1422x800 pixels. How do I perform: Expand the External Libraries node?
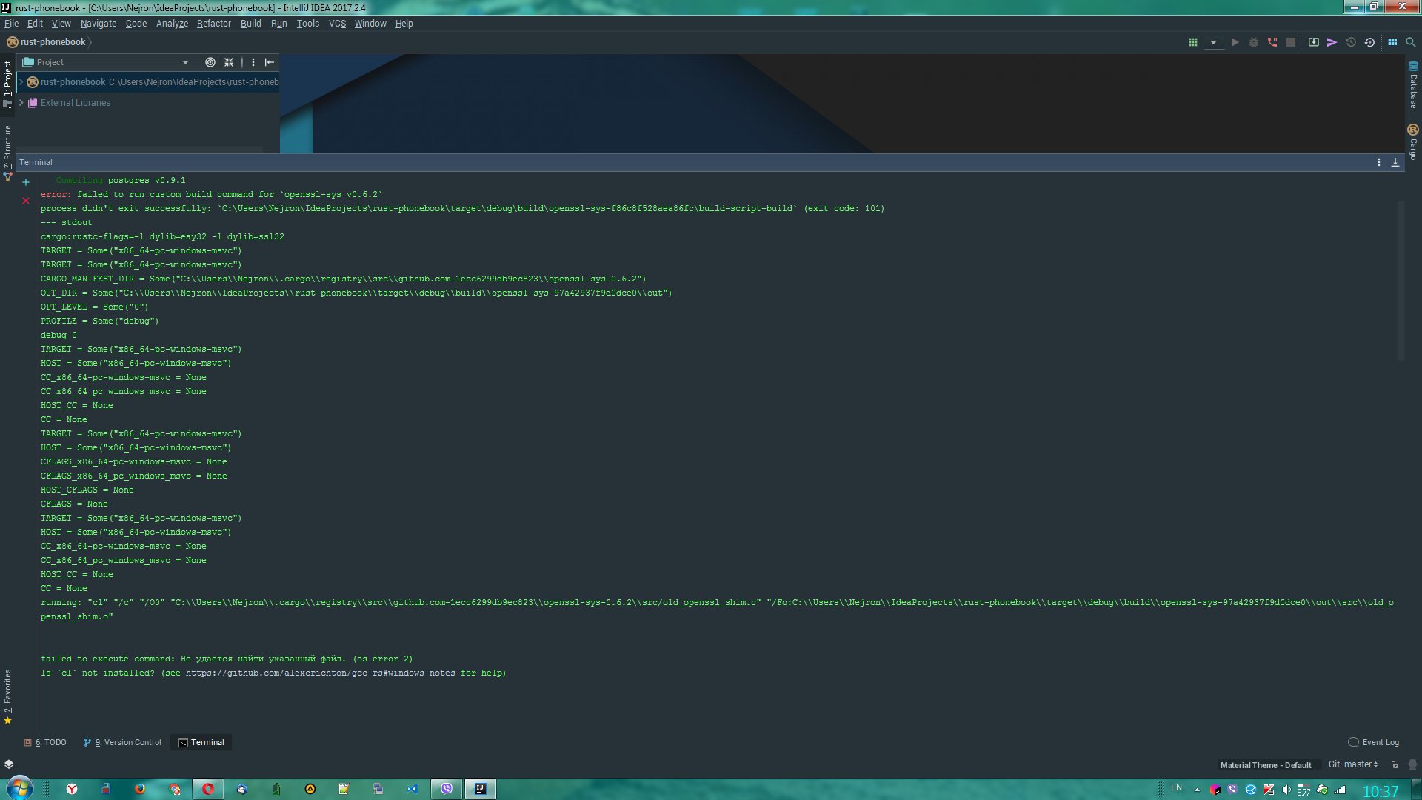21,102
